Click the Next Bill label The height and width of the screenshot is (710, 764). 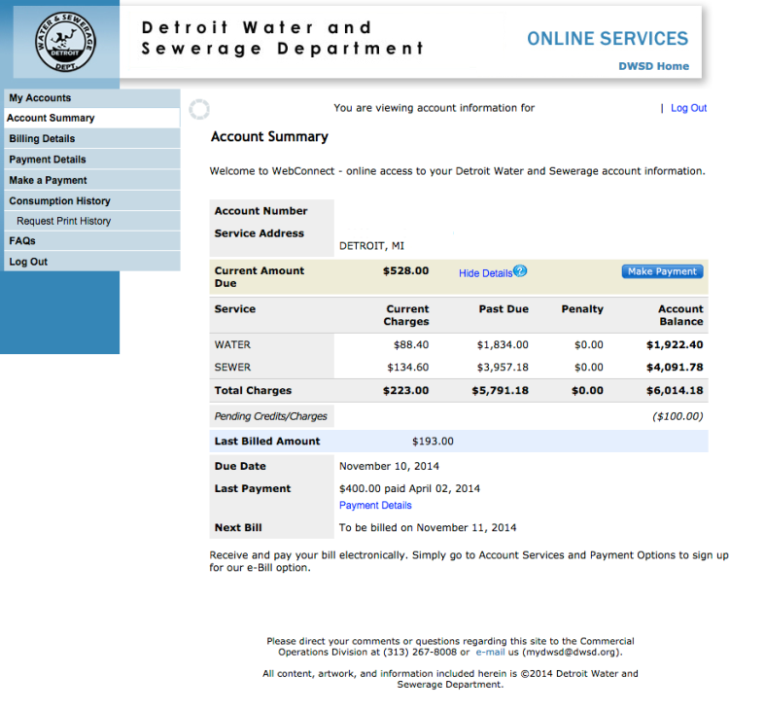[x=238, y=527]
